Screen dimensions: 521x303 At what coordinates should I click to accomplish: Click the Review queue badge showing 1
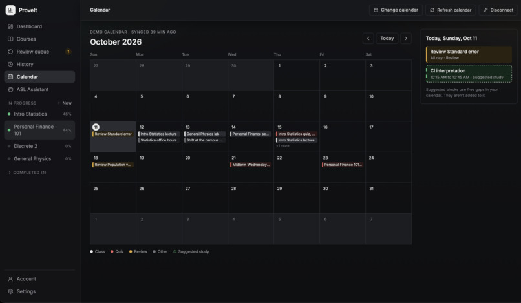coord(69,52)
